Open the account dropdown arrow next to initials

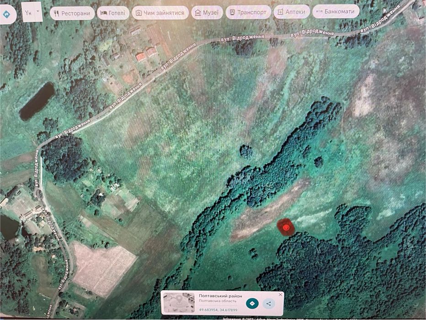point(38,12)
